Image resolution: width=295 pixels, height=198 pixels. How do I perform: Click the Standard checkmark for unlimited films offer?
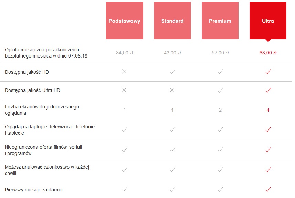pyautogui.click(x=172, y=150)
